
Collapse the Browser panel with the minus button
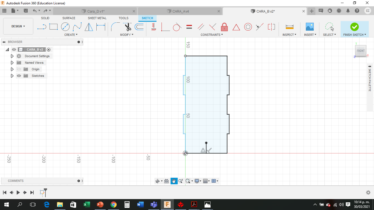(x=79, y=42)
